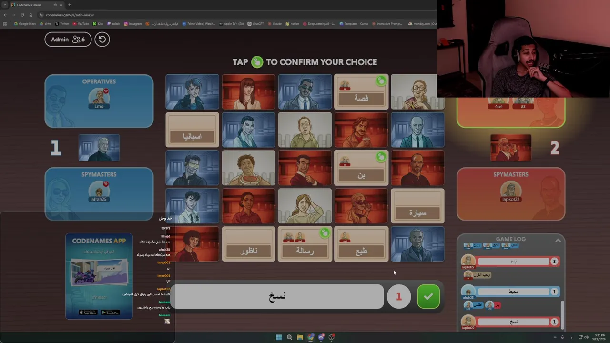
Task: Click the red team remaining agent card
Action: click(x=510, y=148)
